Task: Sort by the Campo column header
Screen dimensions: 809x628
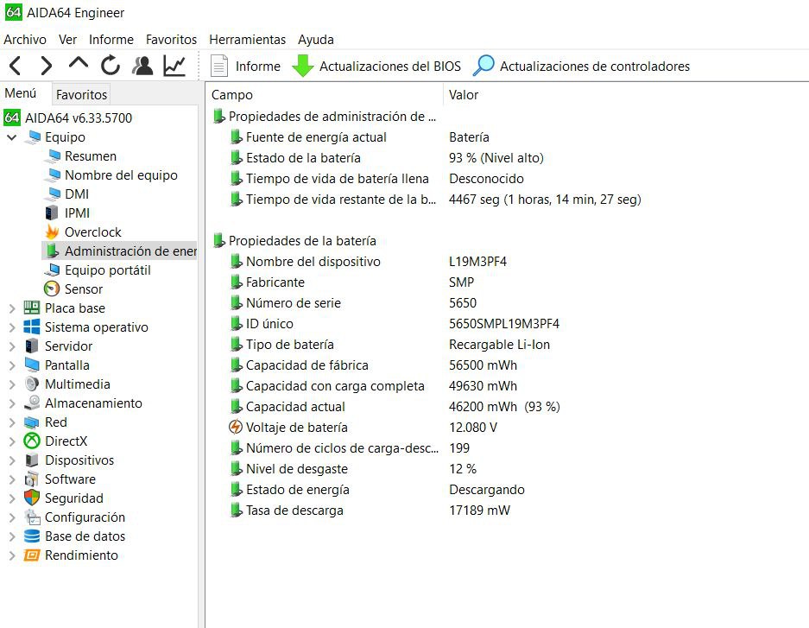Action: (325, 94)
